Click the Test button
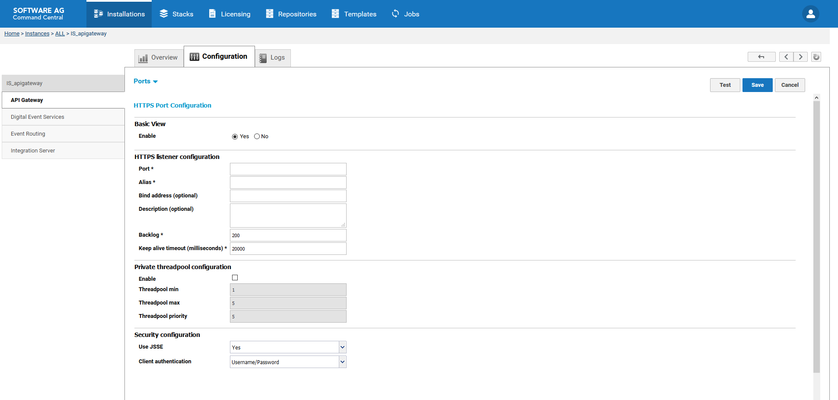This screenshot has width=838, height=400. click(725, 85)
